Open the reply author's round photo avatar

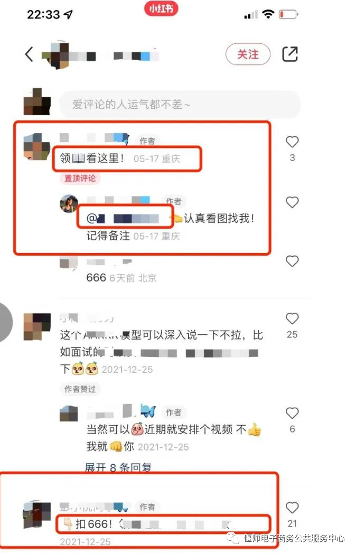pos(69,203)
